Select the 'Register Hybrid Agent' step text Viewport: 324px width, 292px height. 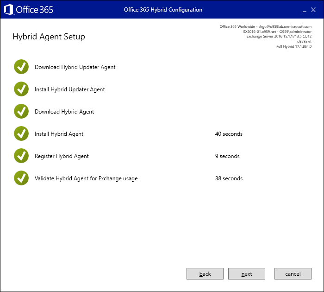tap(62, 156)
